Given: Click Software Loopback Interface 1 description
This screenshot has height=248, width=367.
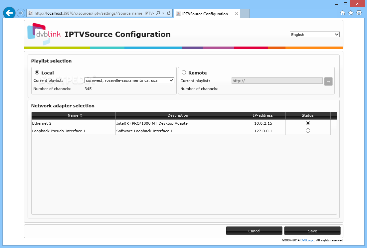Looking at the screenshot, I should click(178, 131).
